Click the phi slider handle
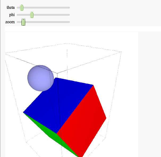The width and height of the screenshot is (161, 157). 32,15
